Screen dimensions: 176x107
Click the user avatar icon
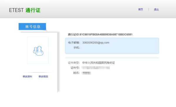38,51
